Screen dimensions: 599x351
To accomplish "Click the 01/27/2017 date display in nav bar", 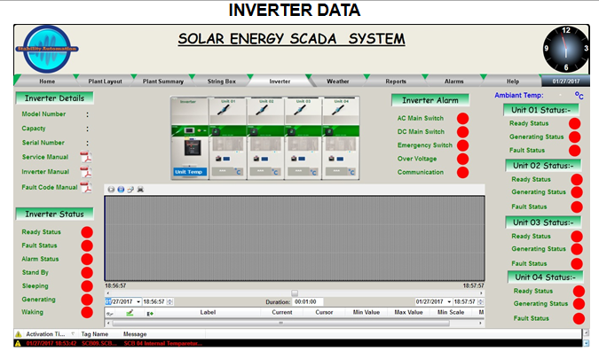I will point(566,82).
